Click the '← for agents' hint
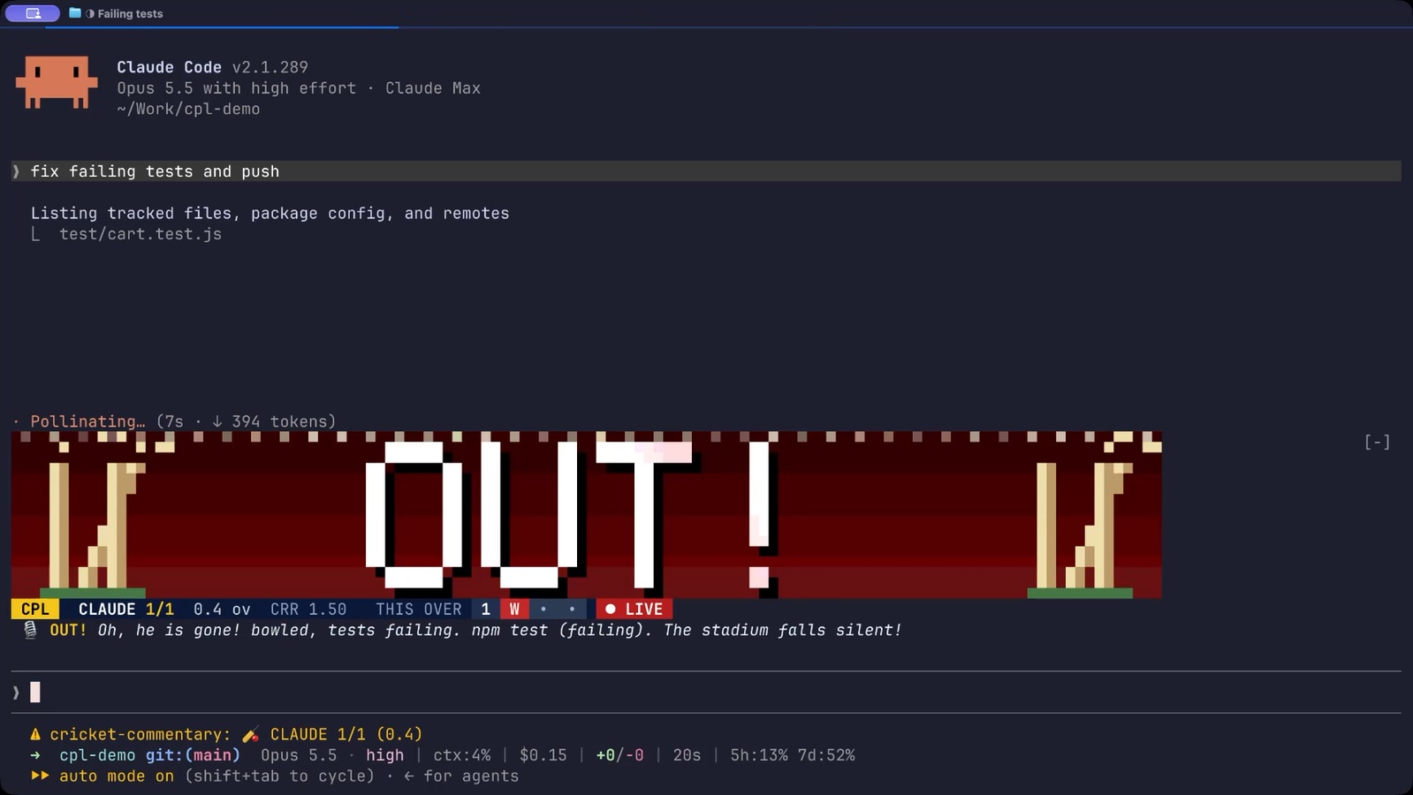Viewport: 1413px width, 795px height. [461, 776]
